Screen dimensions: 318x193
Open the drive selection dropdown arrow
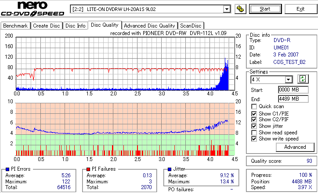coord(227,9)
